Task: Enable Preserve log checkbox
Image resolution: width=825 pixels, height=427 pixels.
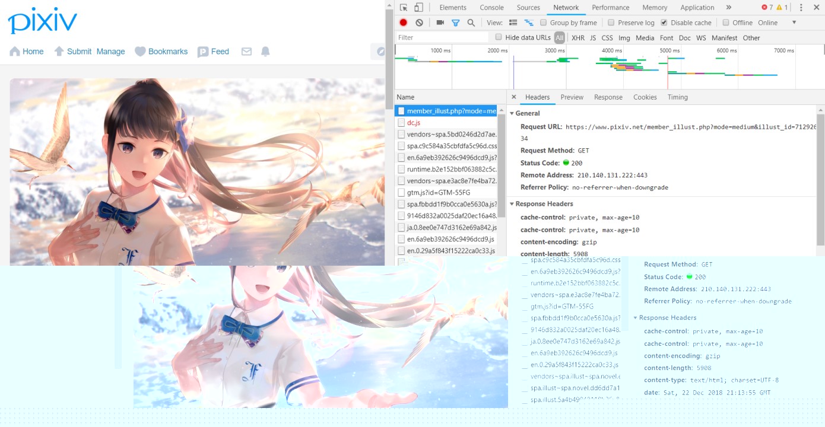Action: pyautogui.click(x=611, y=23)
